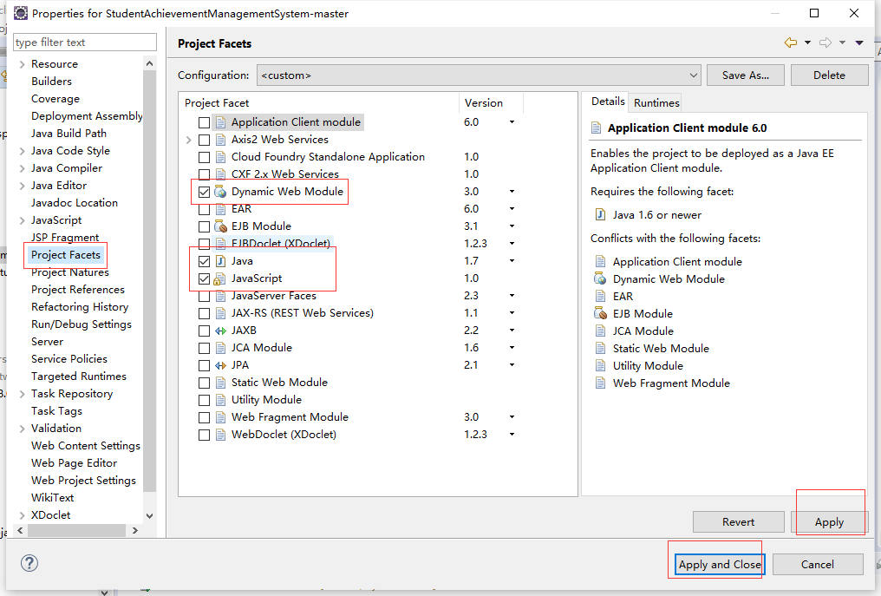Click the Dynamic Web Module facet icon
This screenshot has width=881, height=596.
tap(221, 192)
